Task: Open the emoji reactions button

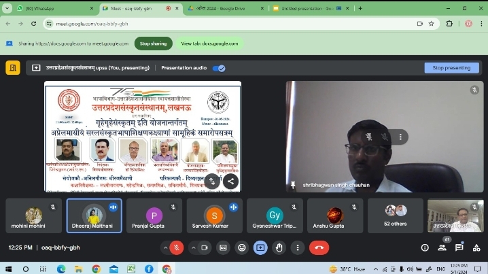Action: pyautogui.click(x=242, y=248)
